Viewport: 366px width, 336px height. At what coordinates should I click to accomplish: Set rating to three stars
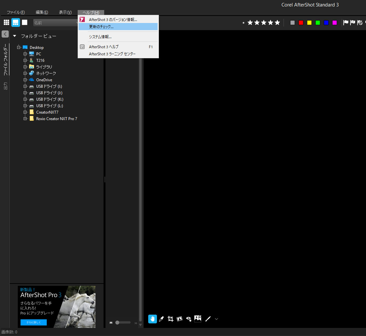264,22
